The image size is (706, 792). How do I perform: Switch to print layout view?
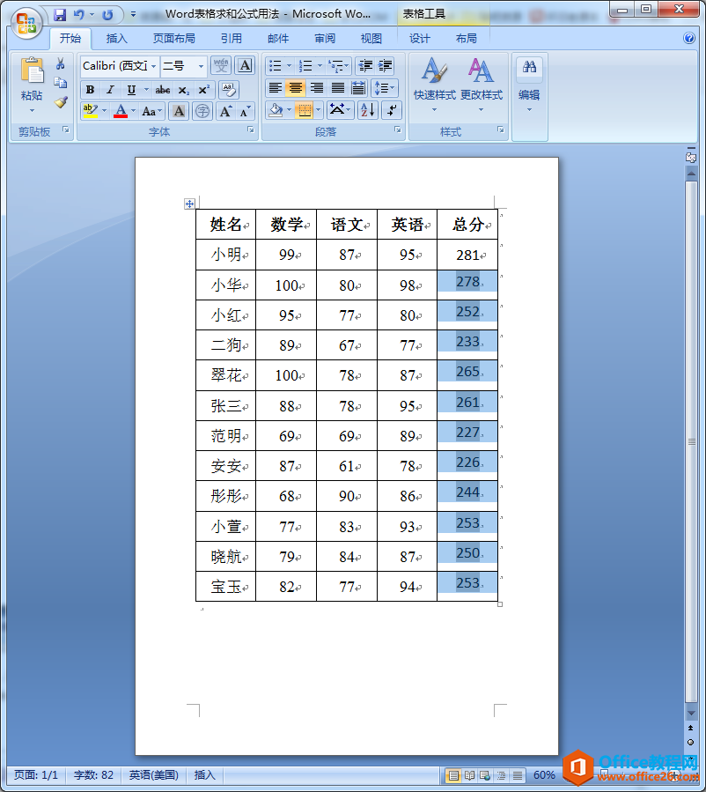[453, 775]
